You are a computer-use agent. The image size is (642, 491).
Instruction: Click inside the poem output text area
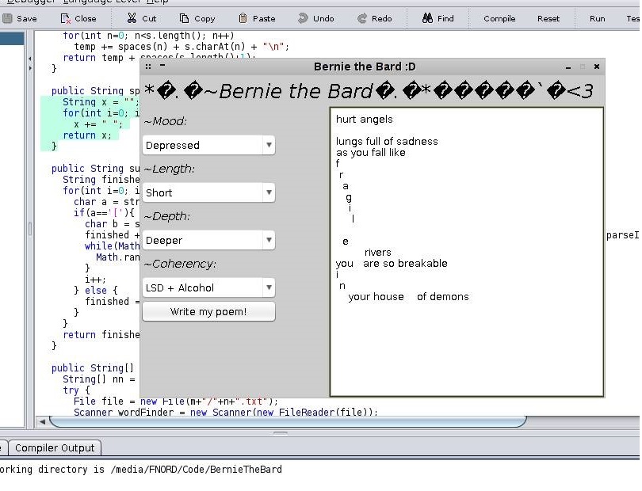[467, 252]
